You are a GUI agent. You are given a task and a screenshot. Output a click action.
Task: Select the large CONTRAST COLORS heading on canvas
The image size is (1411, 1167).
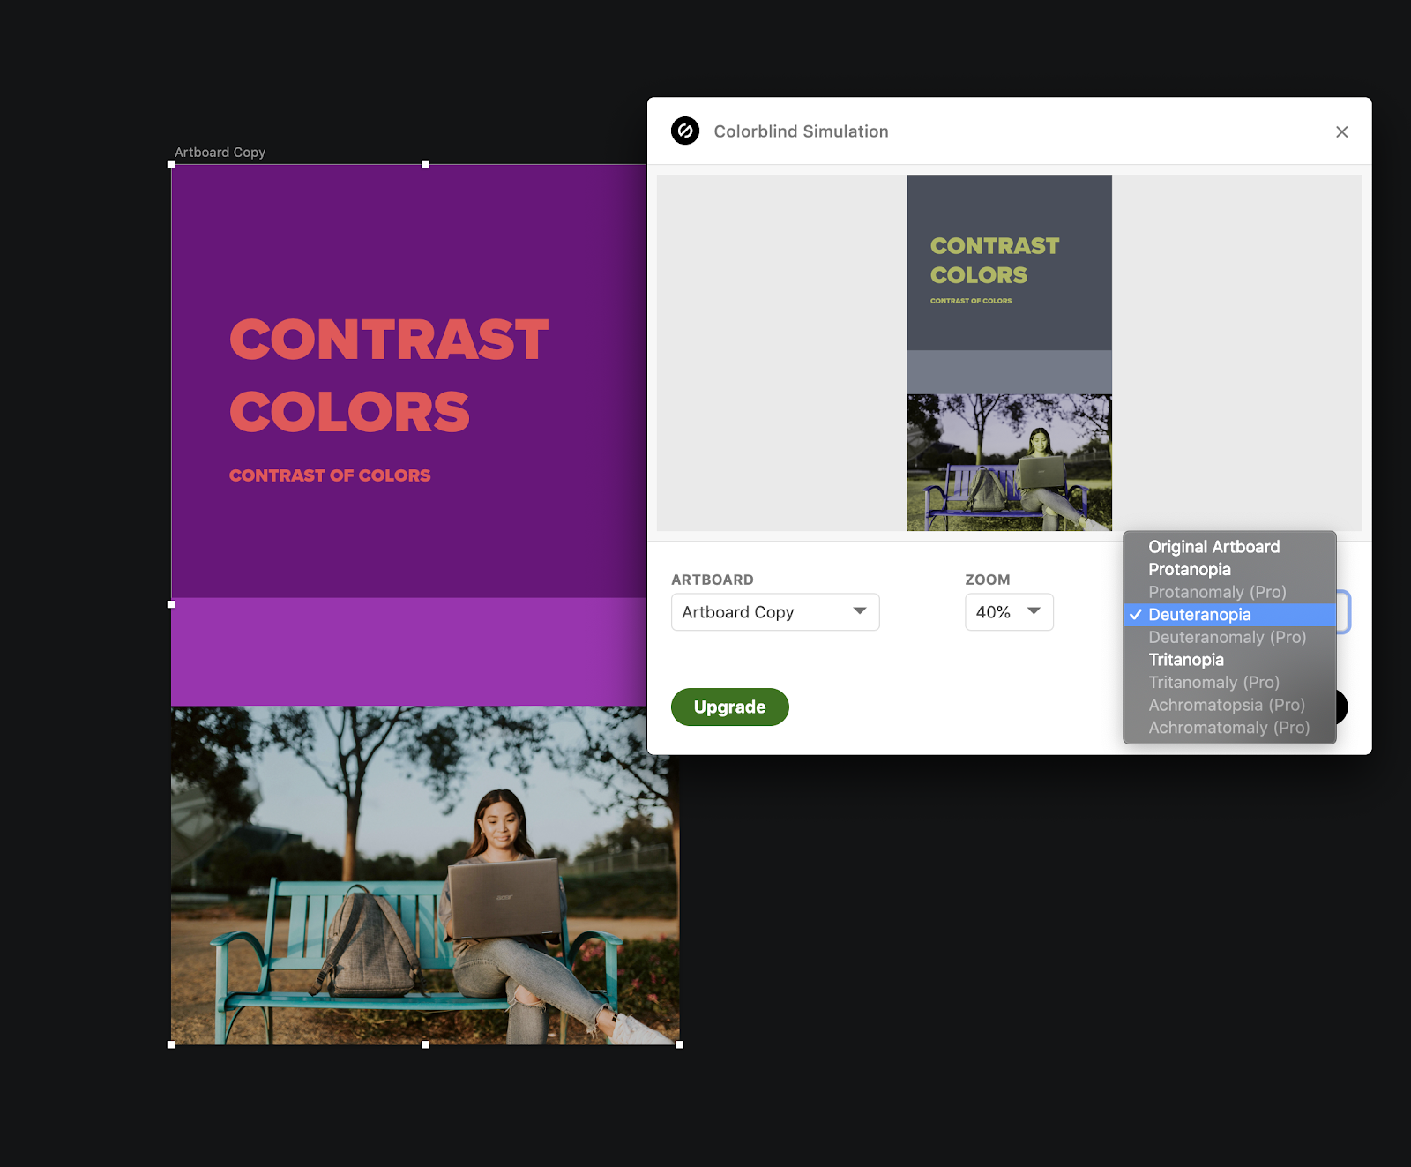(388, 376)
